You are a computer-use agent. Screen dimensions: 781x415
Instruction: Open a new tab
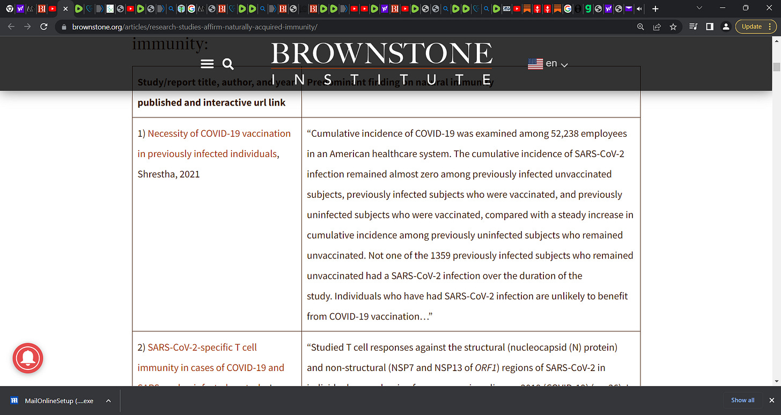pyautogui.click(x=655, y=9)
